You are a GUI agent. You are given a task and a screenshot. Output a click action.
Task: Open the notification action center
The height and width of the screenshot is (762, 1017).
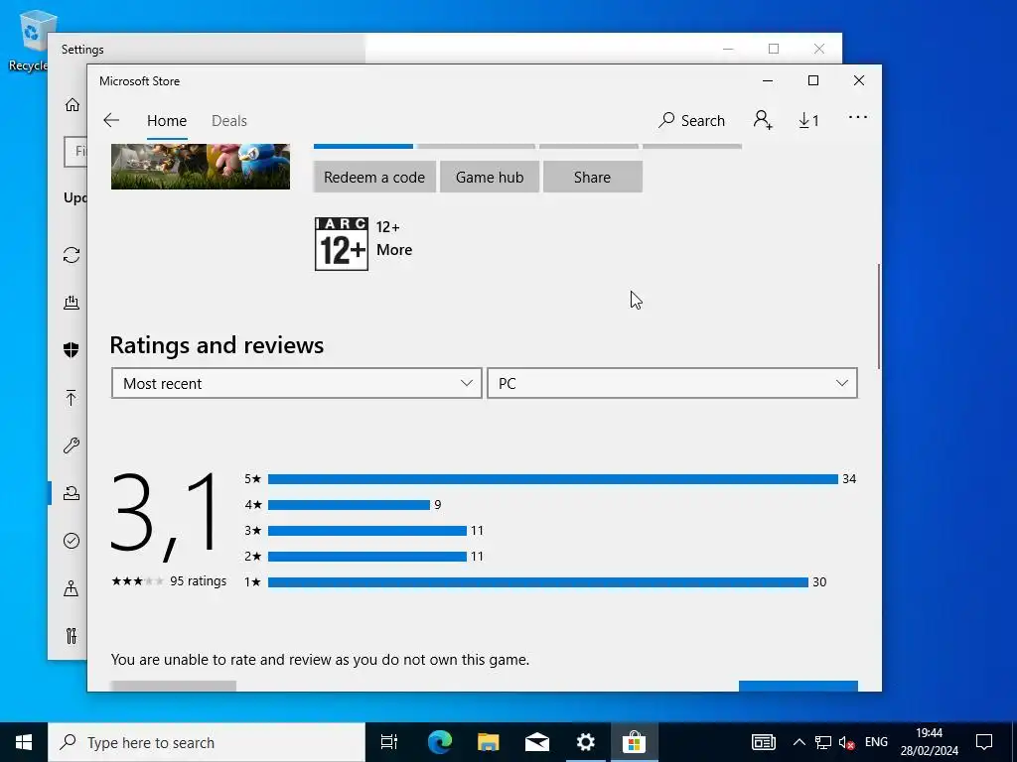click(x=984, y=742)
